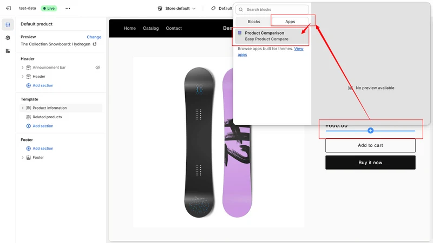Screen dimensions: 433x243
Task: Click the blue plus add-block handle
Action: (x=371, y=131)
